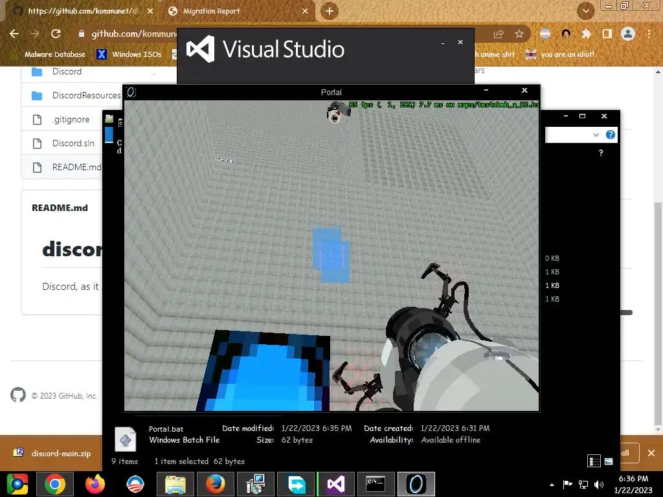Screen dimensions: 663x497
Task: Open File Explorer help question icon
Action: pos(610,135)
